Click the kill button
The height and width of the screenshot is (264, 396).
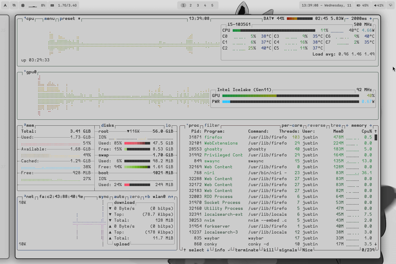[x=269, y=250]
